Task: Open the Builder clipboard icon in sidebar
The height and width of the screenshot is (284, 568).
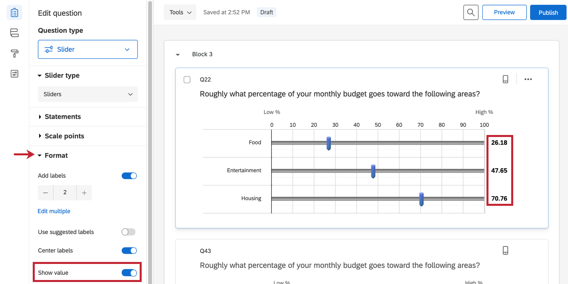Action: point(14,13)
